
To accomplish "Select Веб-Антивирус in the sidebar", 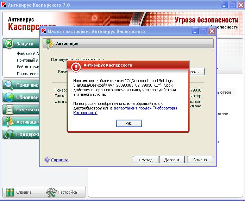I will 28,67.
